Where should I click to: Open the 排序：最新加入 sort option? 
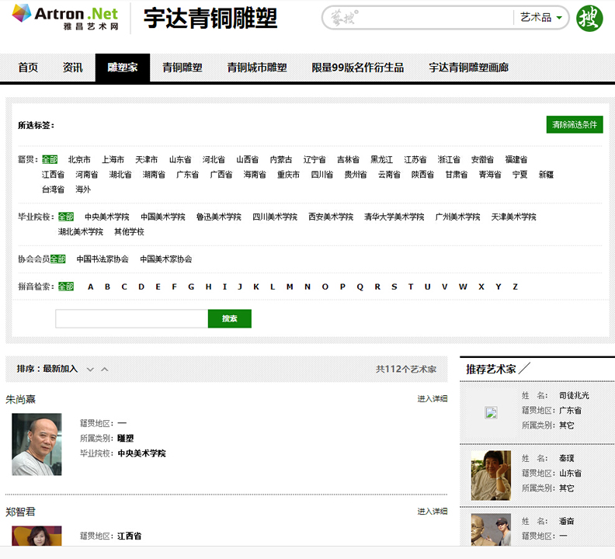(x=48, y=369)
